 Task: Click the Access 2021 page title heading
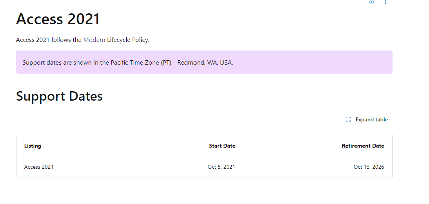coord(58,19)
